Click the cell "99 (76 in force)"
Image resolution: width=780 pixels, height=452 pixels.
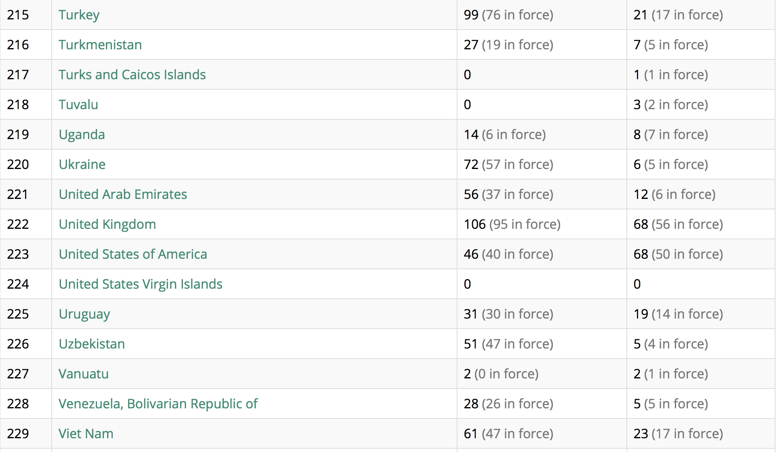pyautogui.click(x=542, y=15)
